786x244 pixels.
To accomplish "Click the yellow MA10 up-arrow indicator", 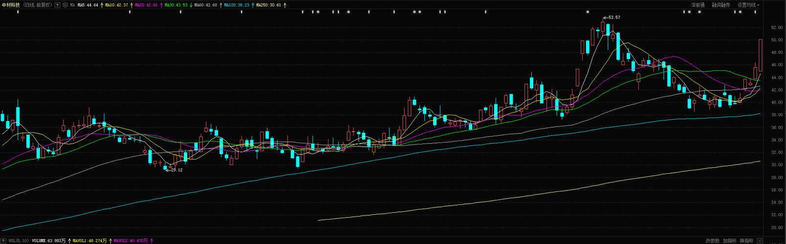I will [131, 5].
